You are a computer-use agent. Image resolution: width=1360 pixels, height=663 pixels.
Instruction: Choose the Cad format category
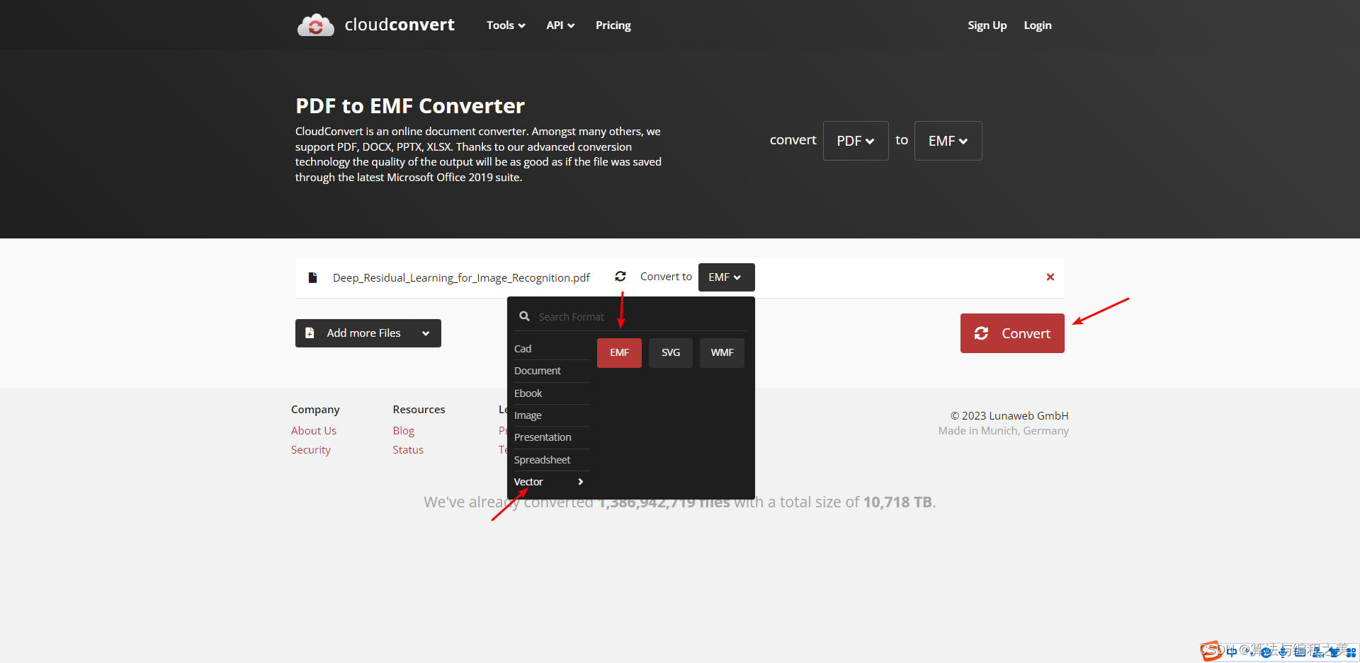[x=551, y=349]
